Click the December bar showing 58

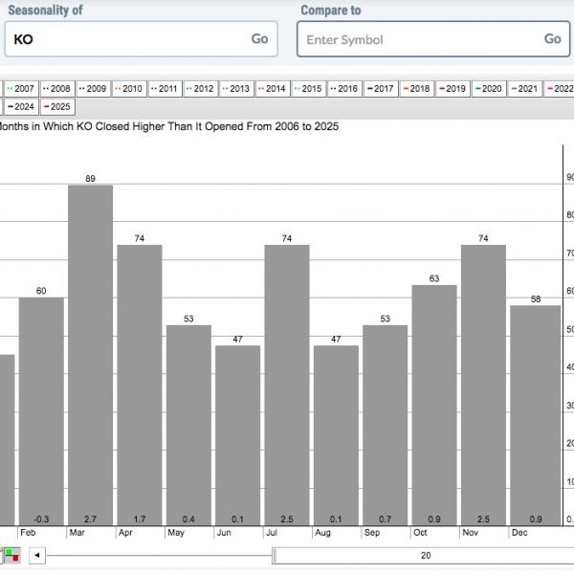(536, 415)
